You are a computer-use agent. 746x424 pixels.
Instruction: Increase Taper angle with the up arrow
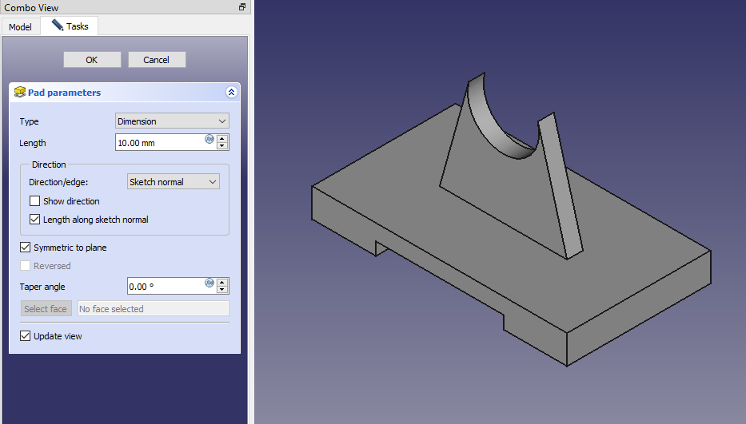click(x=222, y=283)
